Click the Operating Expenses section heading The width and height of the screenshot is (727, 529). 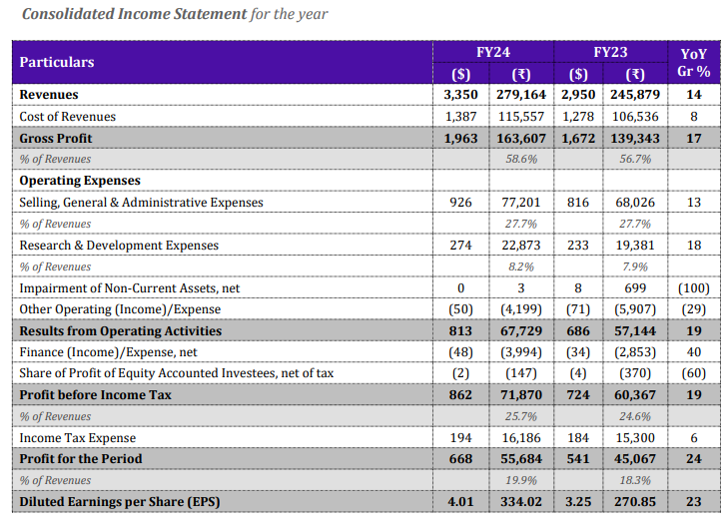(80, 181)
